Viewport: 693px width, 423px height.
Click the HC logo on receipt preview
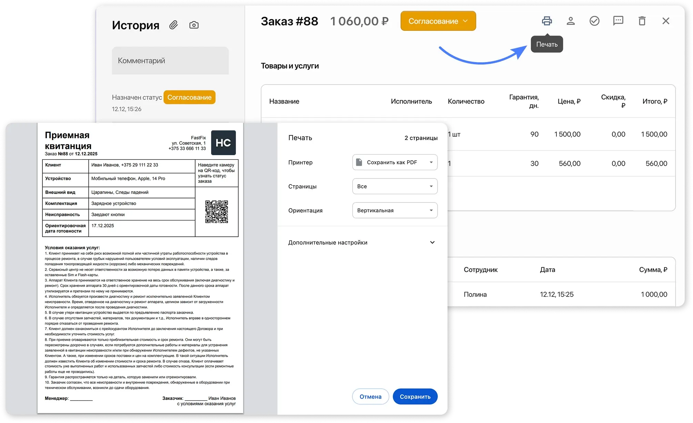223,143
